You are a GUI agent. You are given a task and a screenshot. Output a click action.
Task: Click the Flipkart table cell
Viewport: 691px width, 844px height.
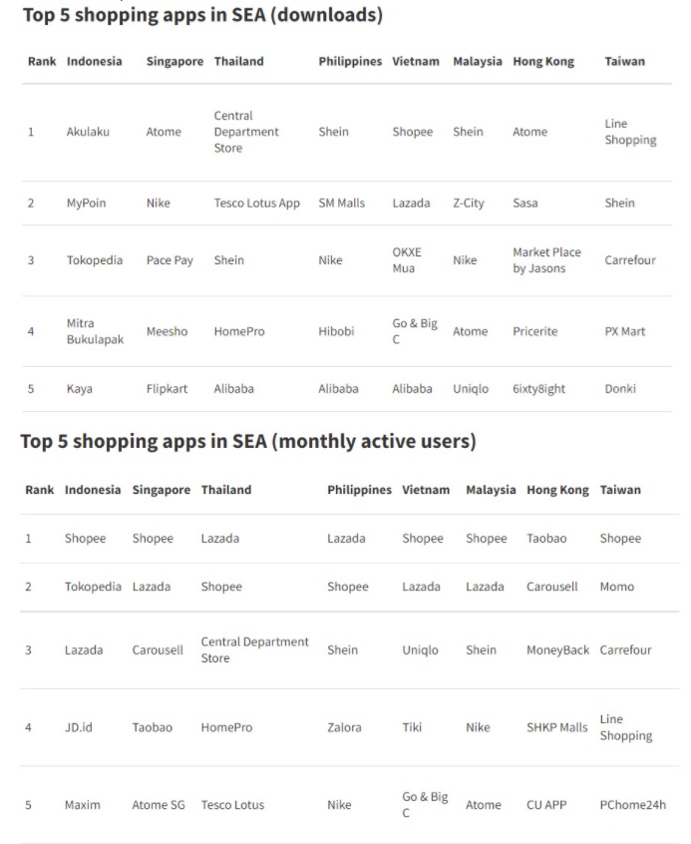pos(168,389)
